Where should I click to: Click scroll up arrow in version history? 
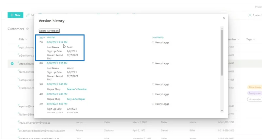coord(222,28)
